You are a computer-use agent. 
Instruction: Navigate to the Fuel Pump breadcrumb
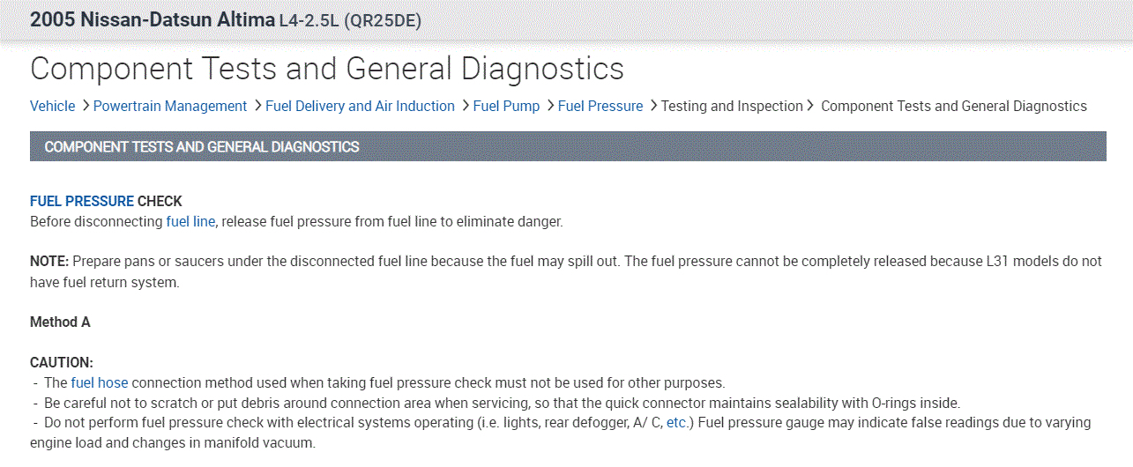tap(506, 106)
